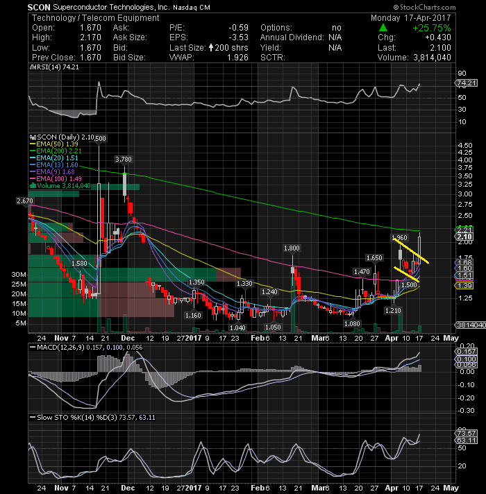Viewport: 486px width, 494px height.
Task: Click the 1.330 price label
Action: (244, 284)
